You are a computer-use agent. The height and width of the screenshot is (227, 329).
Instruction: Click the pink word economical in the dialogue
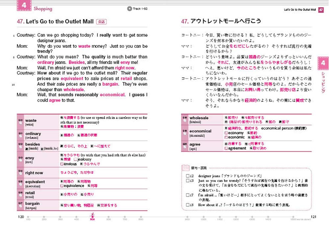point(112,95)
